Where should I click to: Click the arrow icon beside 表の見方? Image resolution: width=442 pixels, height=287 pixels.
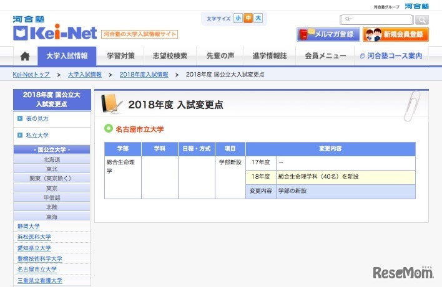(x=20, y=118)
